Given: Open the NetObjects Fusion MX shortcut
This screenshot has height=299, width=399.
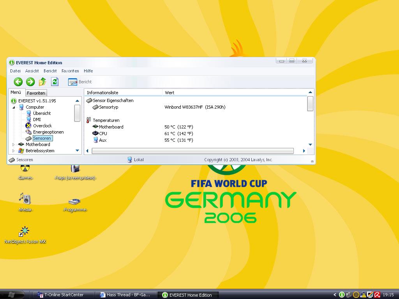Looking at the screenshot, I should [25, 235].
